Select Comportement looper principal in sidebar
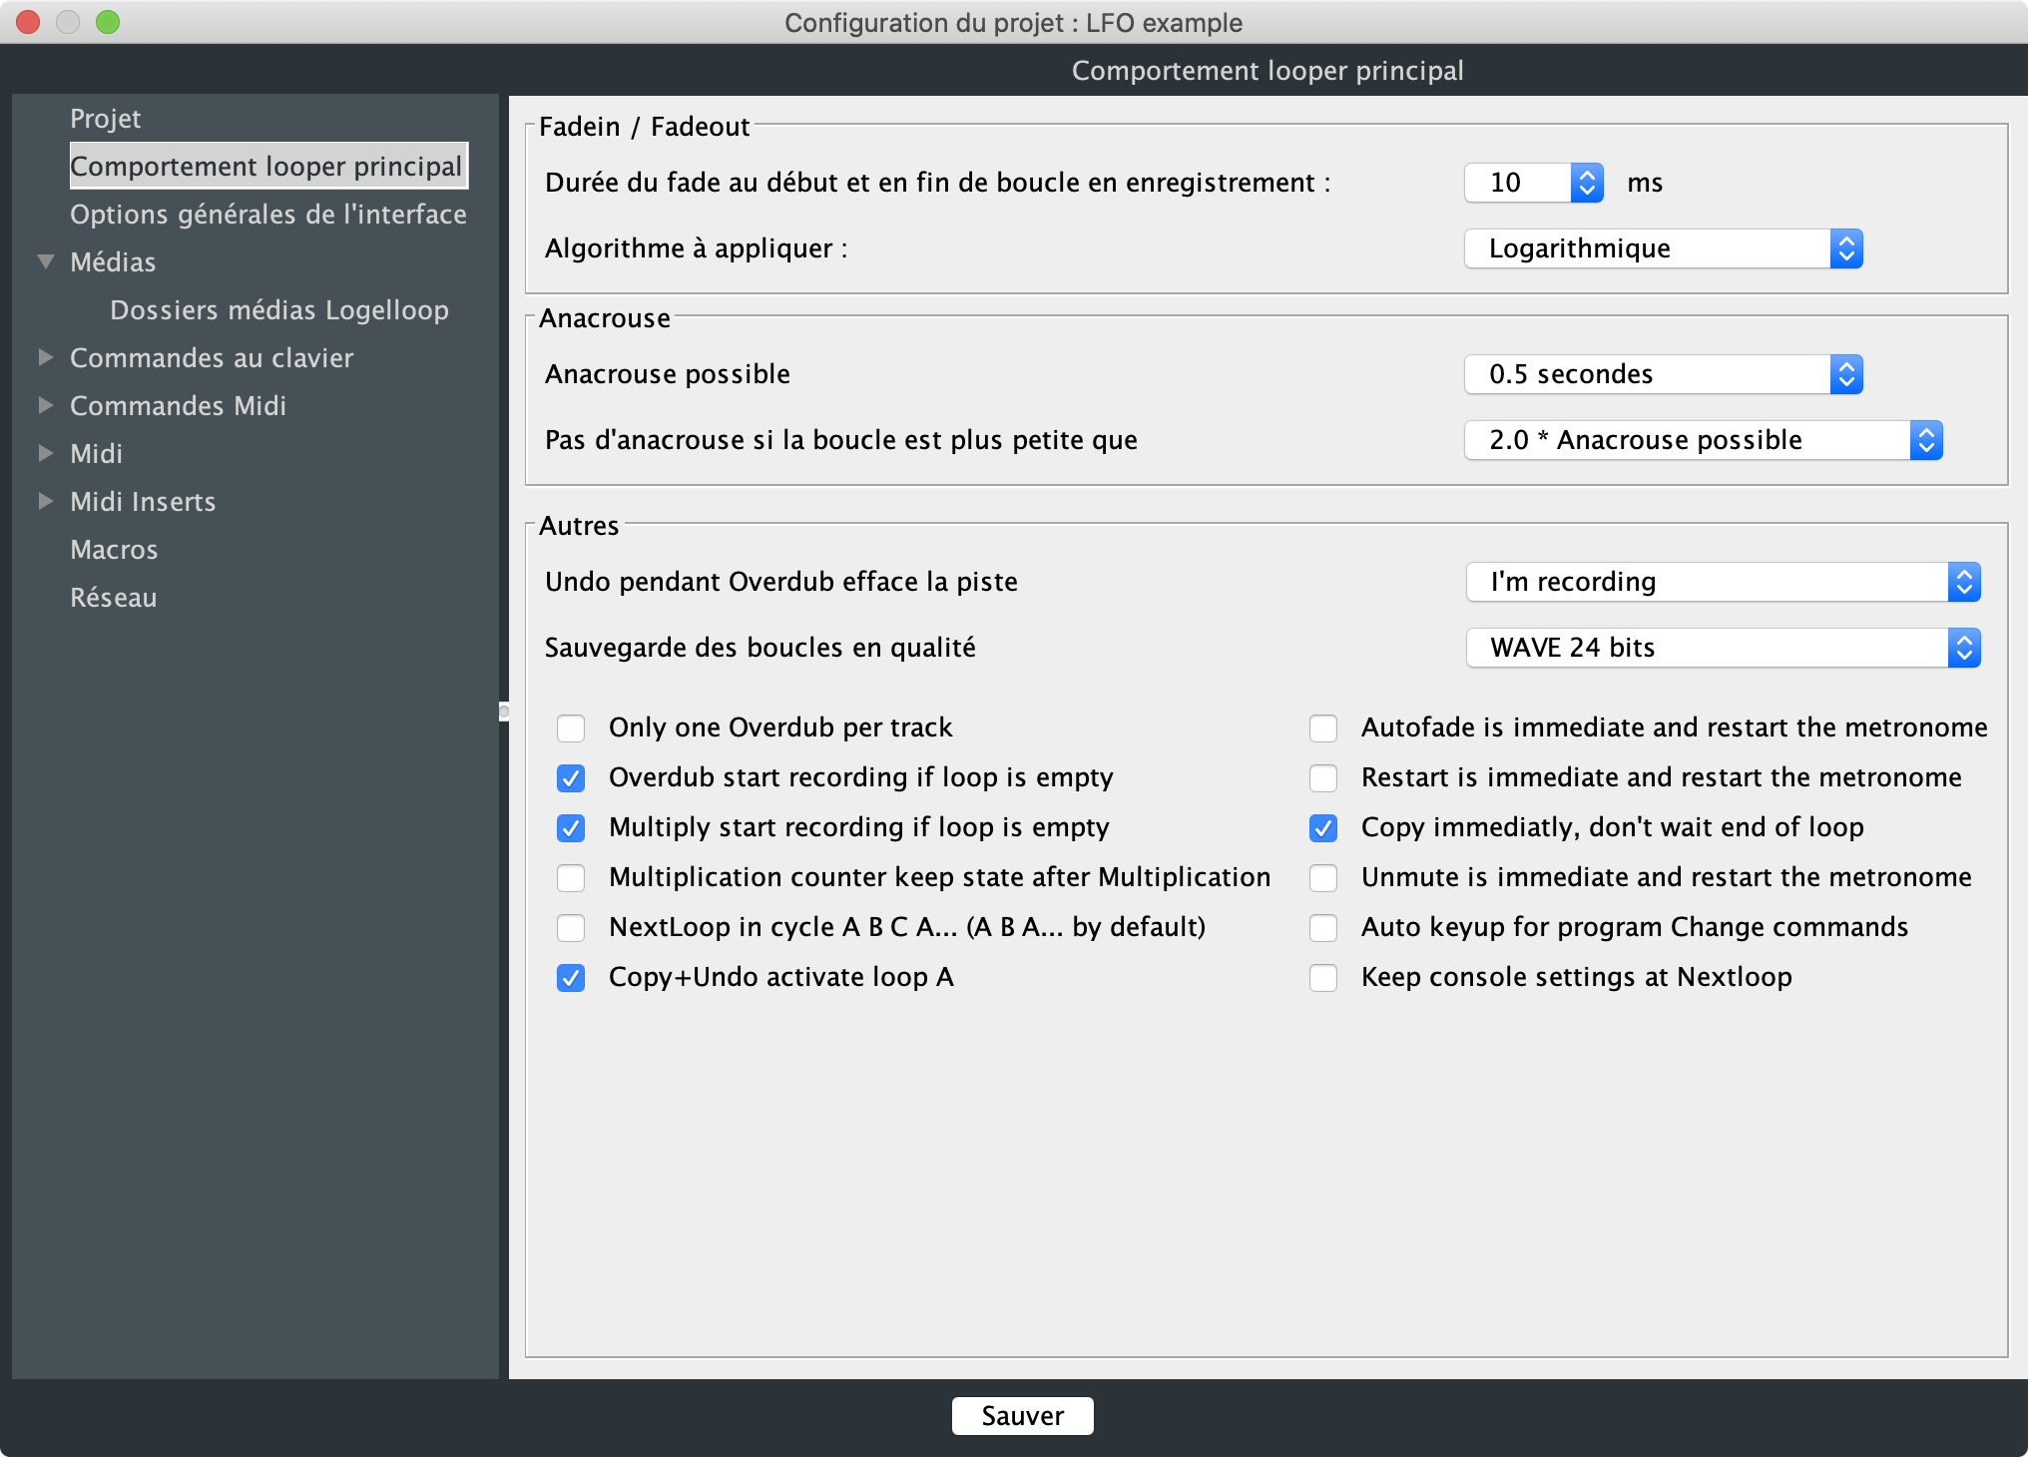This screenshot has width=2028, height=1457. tap(267, 166)
